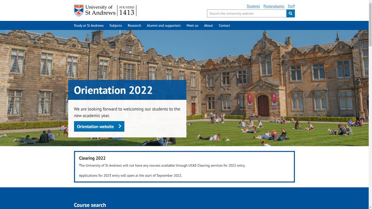Select About in the navigation bar
The height and width of the screenshot is (209, 372).
(208, 26)
